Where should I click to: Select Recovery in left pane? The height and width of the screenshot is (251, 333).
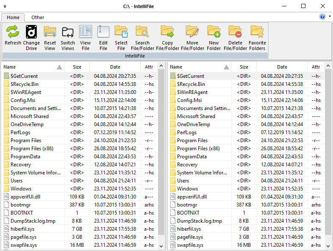(21, 165)
